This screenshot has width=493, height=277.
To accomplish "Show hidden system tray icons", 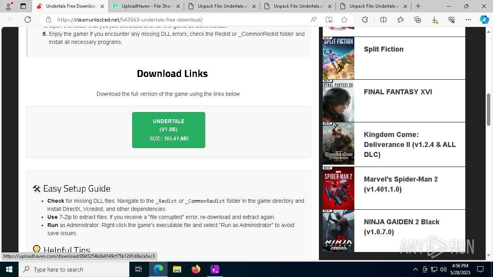I will coord(415,269).
